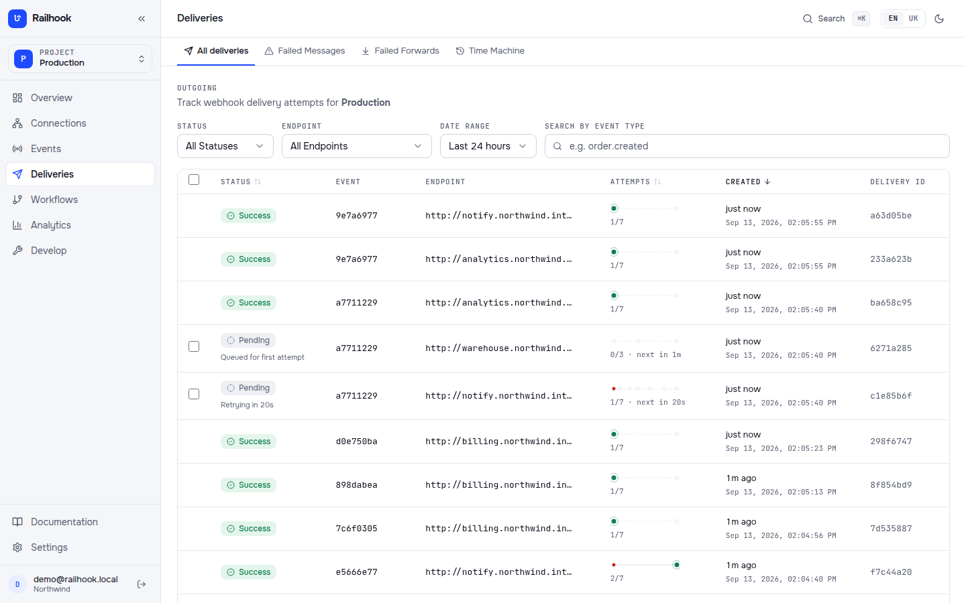Image resolution: width=966 pixels, height=603 pixels.
Task: Click the Deliveries paper-plane sidebar icon
Action: coord(17,174)
